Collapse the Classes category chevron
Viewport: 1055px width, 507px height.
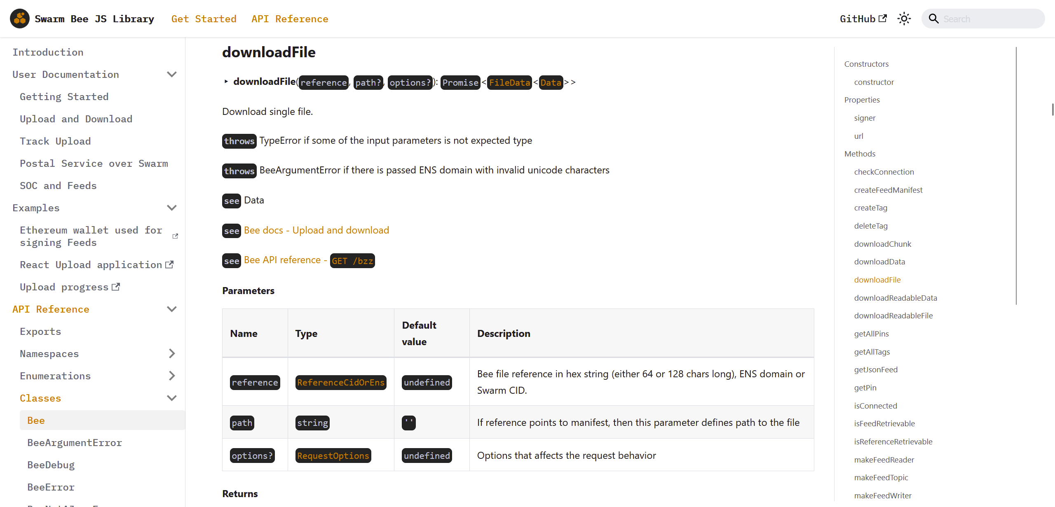[x=172, y=398]
